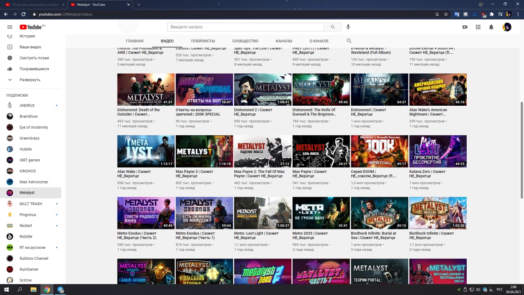Open BioShock Infinite 1:03:30 thumbnail
This screenshot has height=295, width=524.
tap(438, 213)
